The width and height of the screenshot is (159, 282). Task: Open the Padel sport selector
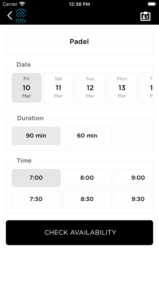click(x=79, y=42)
